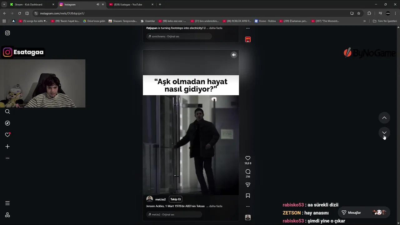This screenshot has height=225, width=400.
Task: Open Shazam bookmark in bookmarks bar
Action: pyautogui.click(x=123, y=21)
